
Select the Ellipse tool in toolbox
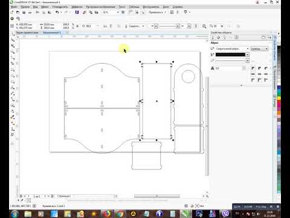(x=13, y=76)
